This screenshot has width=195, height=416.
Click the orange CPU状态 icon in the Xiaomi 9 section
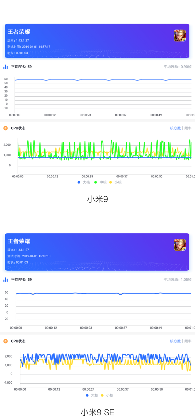point(6,128)
